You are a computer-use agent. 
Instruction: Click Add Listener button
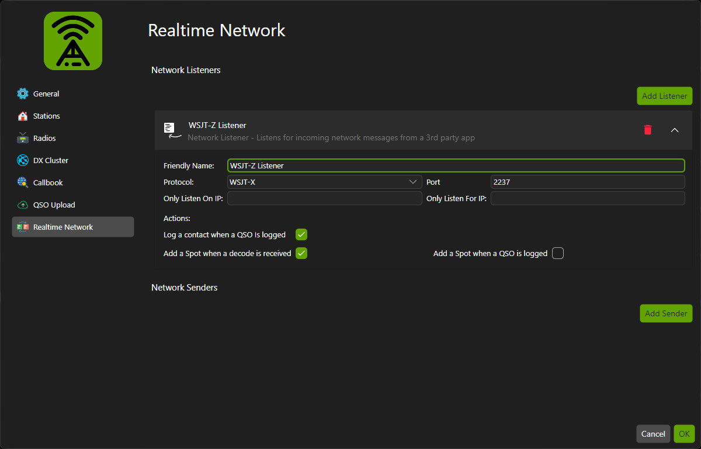click(665, 96)
